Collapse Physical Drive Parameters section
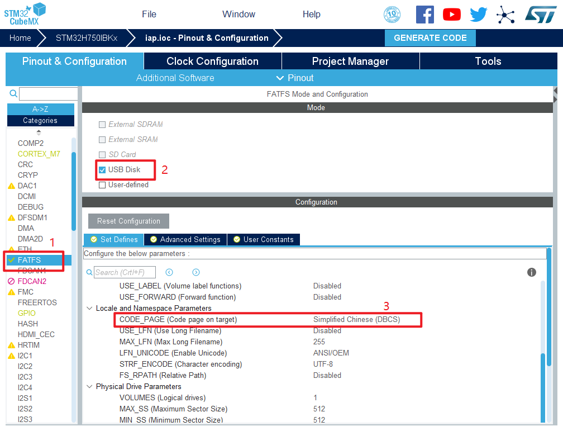563x431 pixels. pyautogui.click(x=89, y=386)
